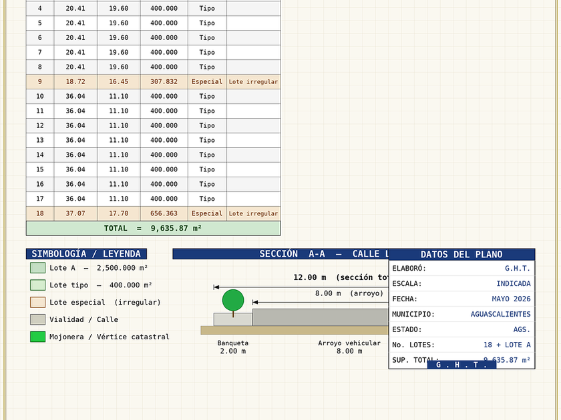
Task: Select the SECCIÓN A-A title bar
Action: 280,254
